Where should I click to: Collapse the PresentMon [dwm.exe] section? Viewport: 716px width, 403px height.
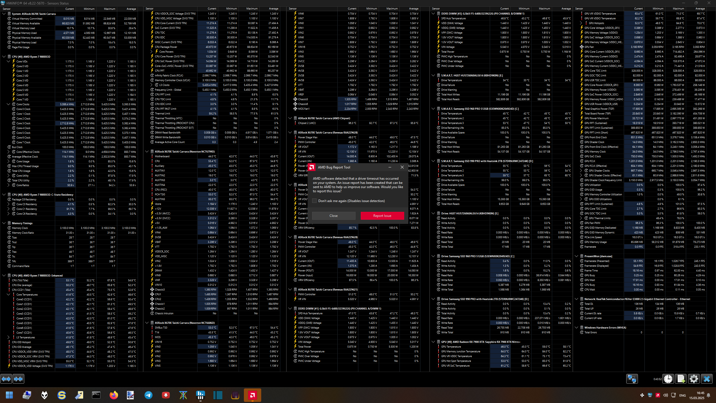576,256
